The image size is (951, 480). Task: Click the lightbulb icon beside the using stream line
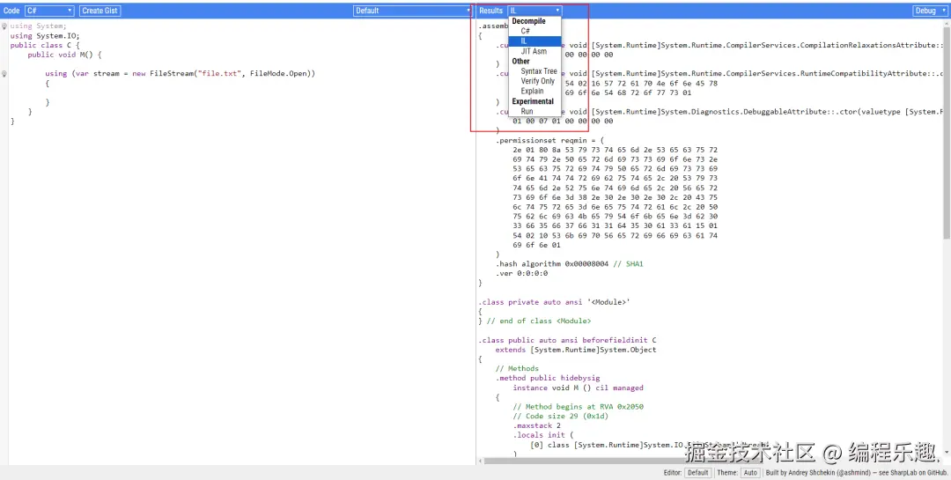4,74
